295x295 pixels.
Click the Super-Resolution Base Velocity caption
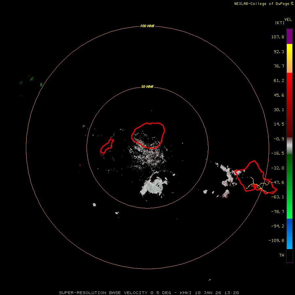tap(149, 293)
